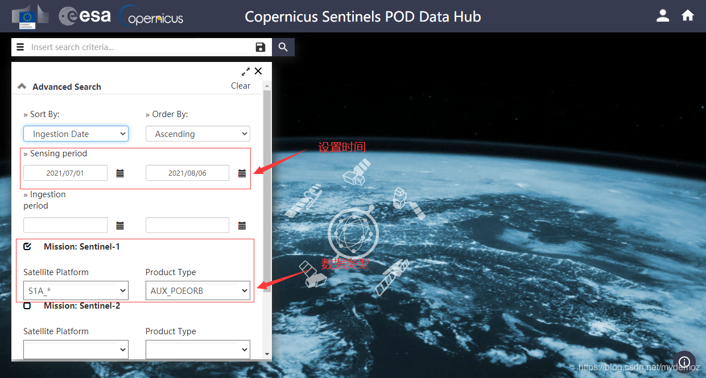This screenshot has width=706, height=378.
Task: Focus the Insert search criteria field
Action: pos(141,47)
